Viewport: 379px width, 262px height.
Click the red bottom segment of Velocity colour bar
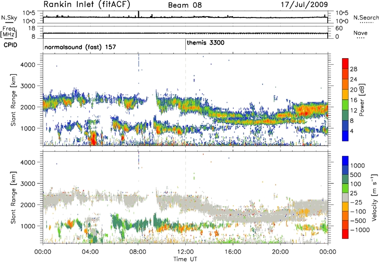point(345,234)
